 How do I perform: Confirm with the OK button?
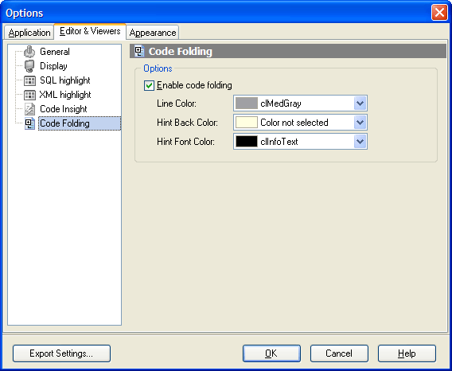(271, 353)
